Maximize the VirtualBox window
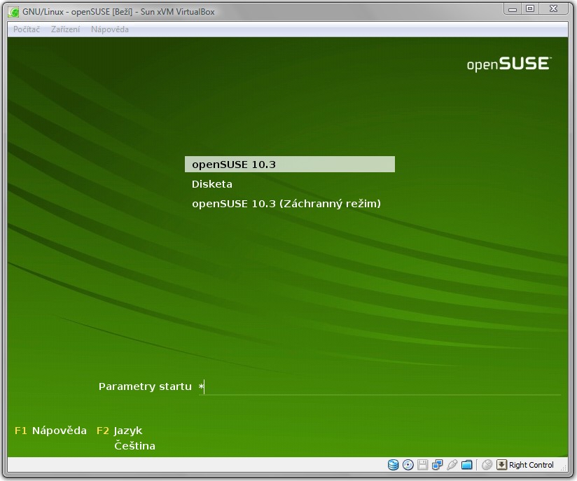Screen dimensions: 577x481 coord(530,9)
